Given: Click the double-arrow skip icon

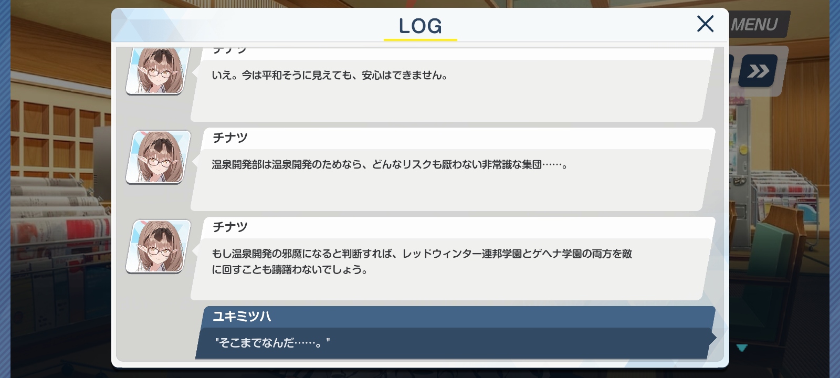Looking at the screenshot, I should [758, 71].
